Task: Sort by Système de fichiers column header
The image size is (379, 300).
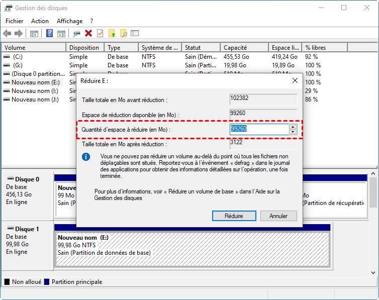Action: pyautogui.click(x=160, y=48)
